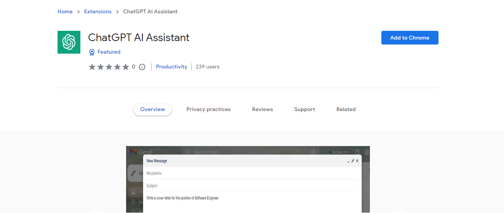Viewport: 504px width, 213px height.
Task: Click the green ChatGPT extension logo
Action: click(69, 42)
